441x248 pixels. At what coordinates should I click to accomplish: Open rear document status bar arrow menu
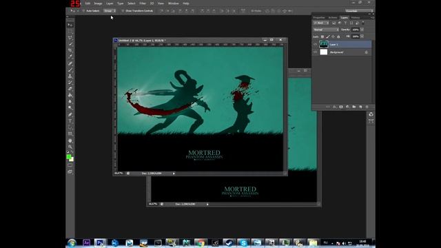pyautogui.click(x=207, y=204)
